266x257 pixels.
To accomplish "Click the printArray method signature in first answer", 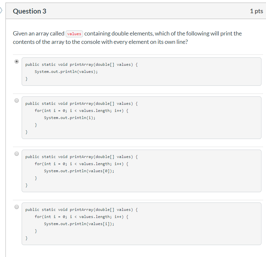I will [81, 64].
